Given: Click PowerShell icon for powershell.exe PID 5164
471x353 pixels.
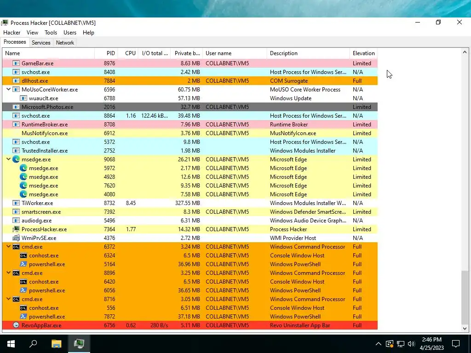Looking at the screenshot, I should tap(23, 264).
